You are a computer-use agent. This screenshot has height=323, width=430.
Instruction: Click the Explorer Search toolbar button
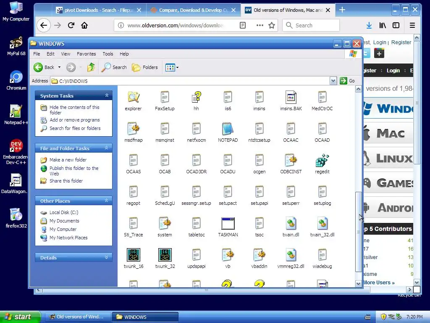pyautogui.click(x=114, y=67)
